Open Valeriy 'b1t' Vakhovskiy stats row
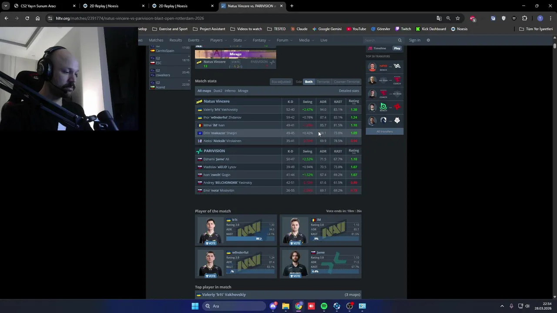 pos(278,110)
